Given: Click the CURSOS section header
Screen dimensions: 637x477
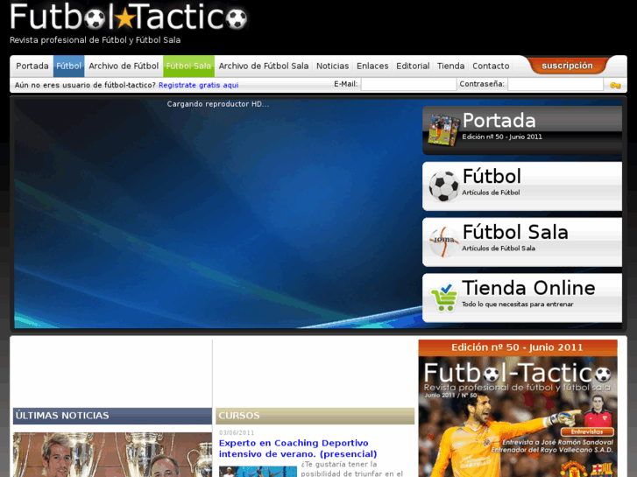Looking at the screenshot, I should pyautogui.click(x=315, y=416).
